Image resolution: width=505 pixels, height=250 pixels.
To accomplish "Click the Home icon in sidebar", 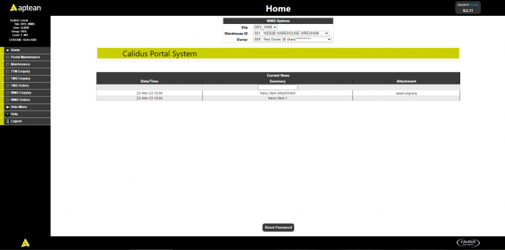I will click(x=8, y=51).
